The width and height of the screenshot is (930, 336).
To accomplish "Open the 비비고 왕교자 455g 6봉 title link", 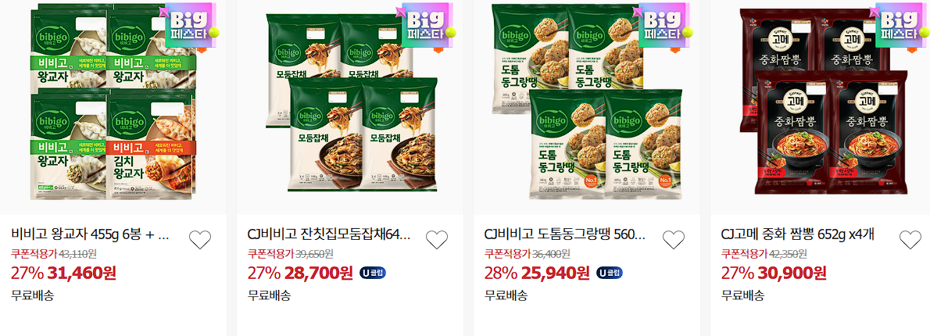I will point(91,235).
